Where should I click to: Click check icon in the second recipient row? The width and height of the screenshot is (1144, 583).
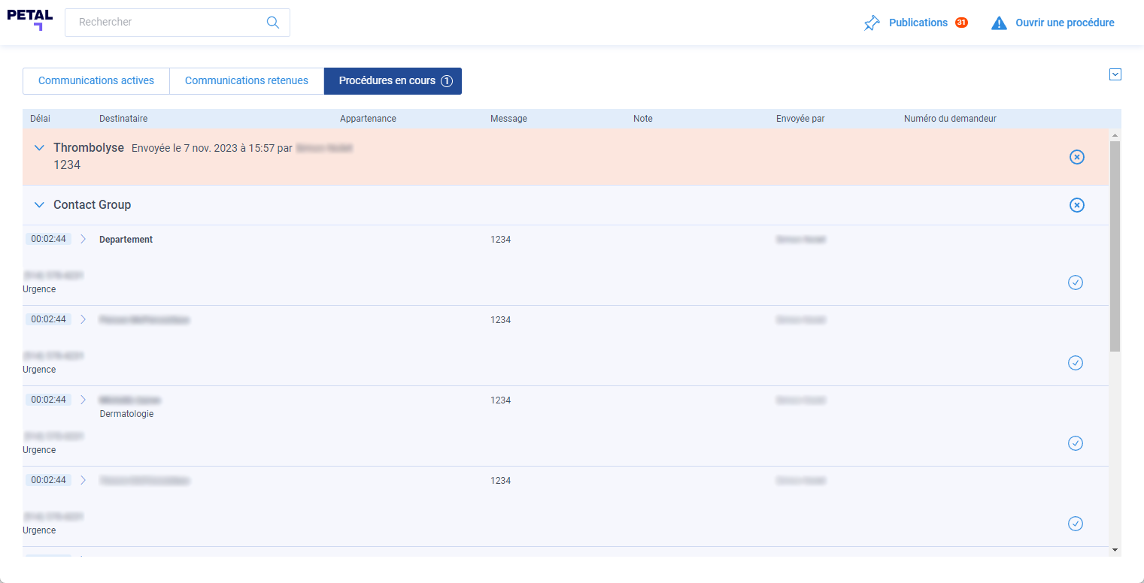click(x=1076, y=363)
